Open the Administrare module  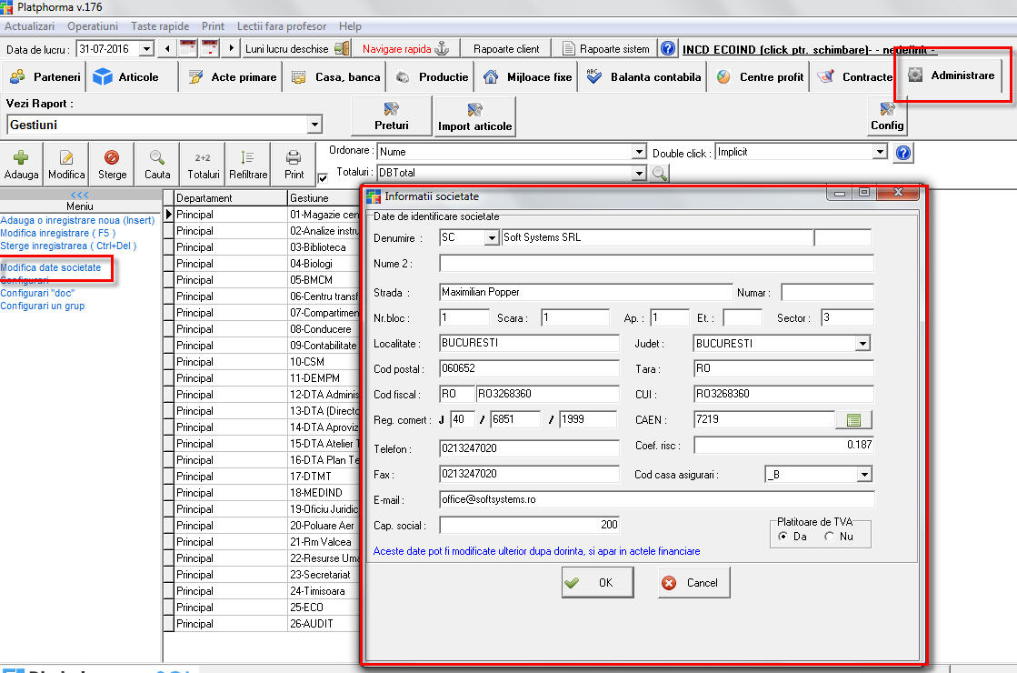[952, 75]
